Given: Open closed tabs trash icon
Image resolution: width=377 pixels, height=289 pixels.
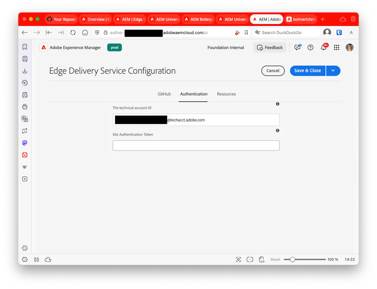Looking at the screenshot, I should point(353,19).
